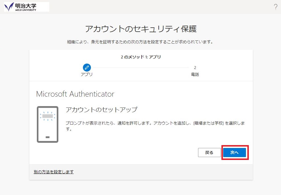Click the pencil icon for the アプリ step
281x195 pixels.
coord(87,68)
